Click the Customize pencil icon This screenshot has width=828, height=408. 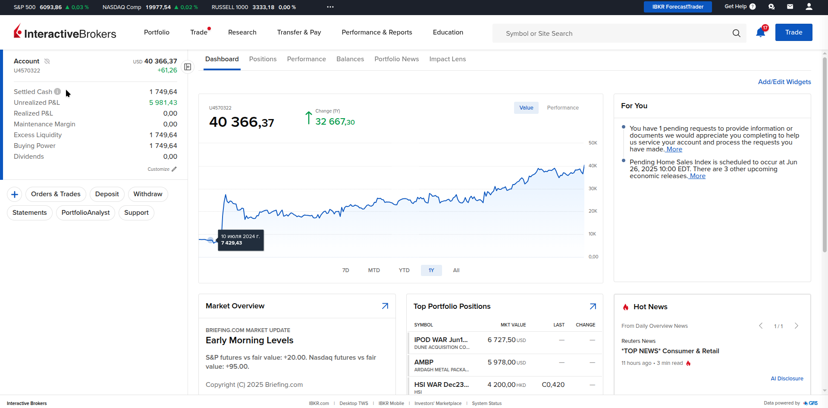coord(174,169)
